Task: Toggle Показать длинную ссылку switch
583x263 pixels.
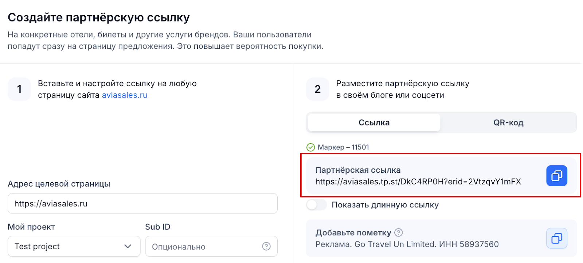Action: (x=317, y=205)
